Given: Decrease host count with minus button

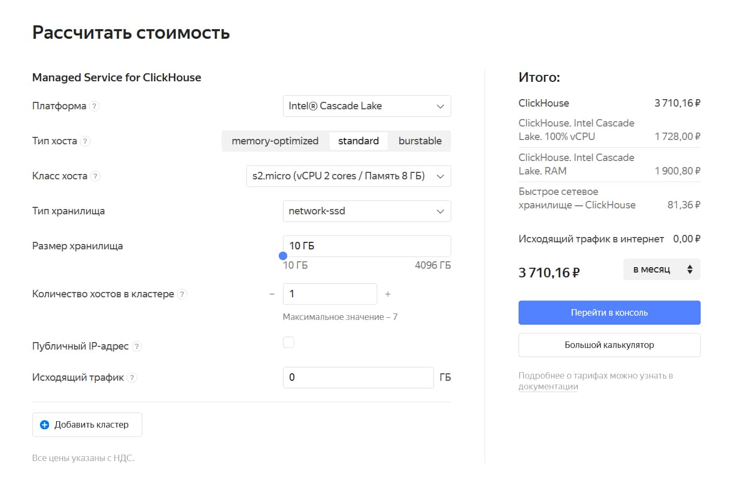Looking at the screenshot, I should pos(272,294).
